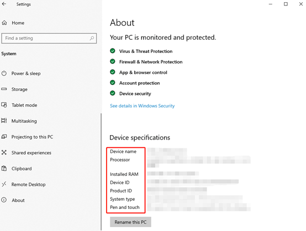
Task: Click green check beside Virus & Threat Protection
Action: coord(113,51)
